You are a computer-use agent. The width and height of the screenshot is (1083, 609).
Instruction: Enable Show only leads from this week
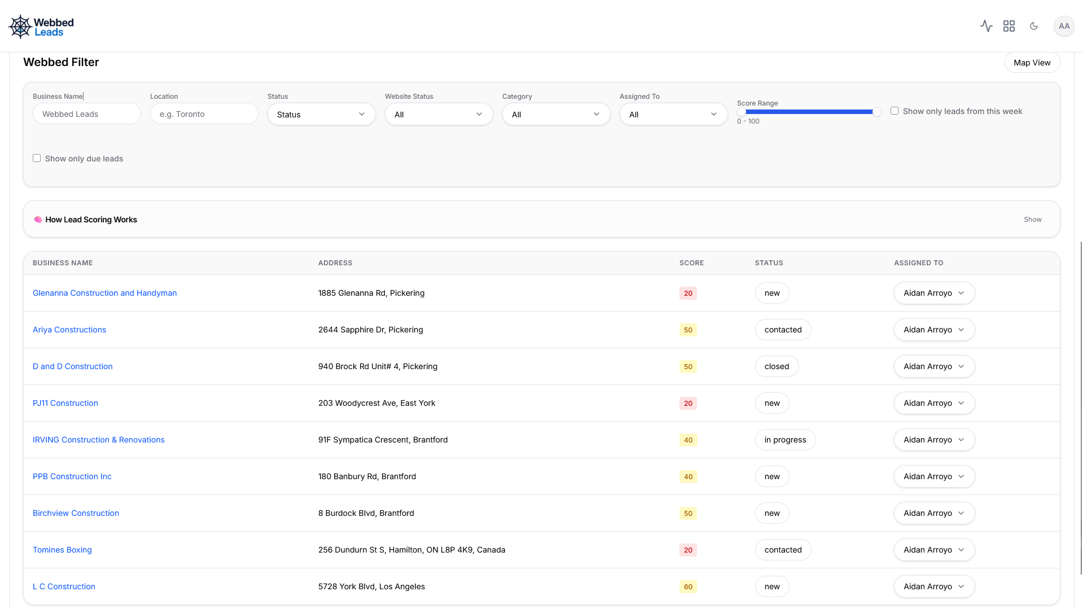click(895, 111)
